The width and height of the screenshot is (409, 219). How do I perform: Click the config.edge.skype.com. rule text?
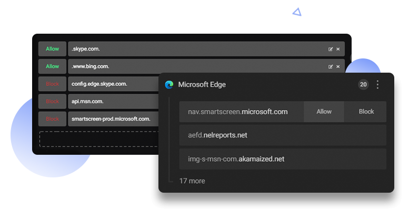pos(99,84)
